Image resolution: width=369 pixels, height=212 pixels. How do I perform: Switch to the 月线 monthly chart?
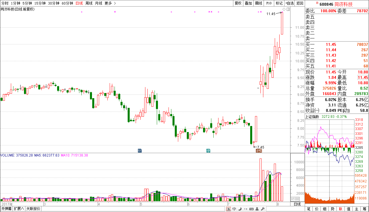[99, 3]
